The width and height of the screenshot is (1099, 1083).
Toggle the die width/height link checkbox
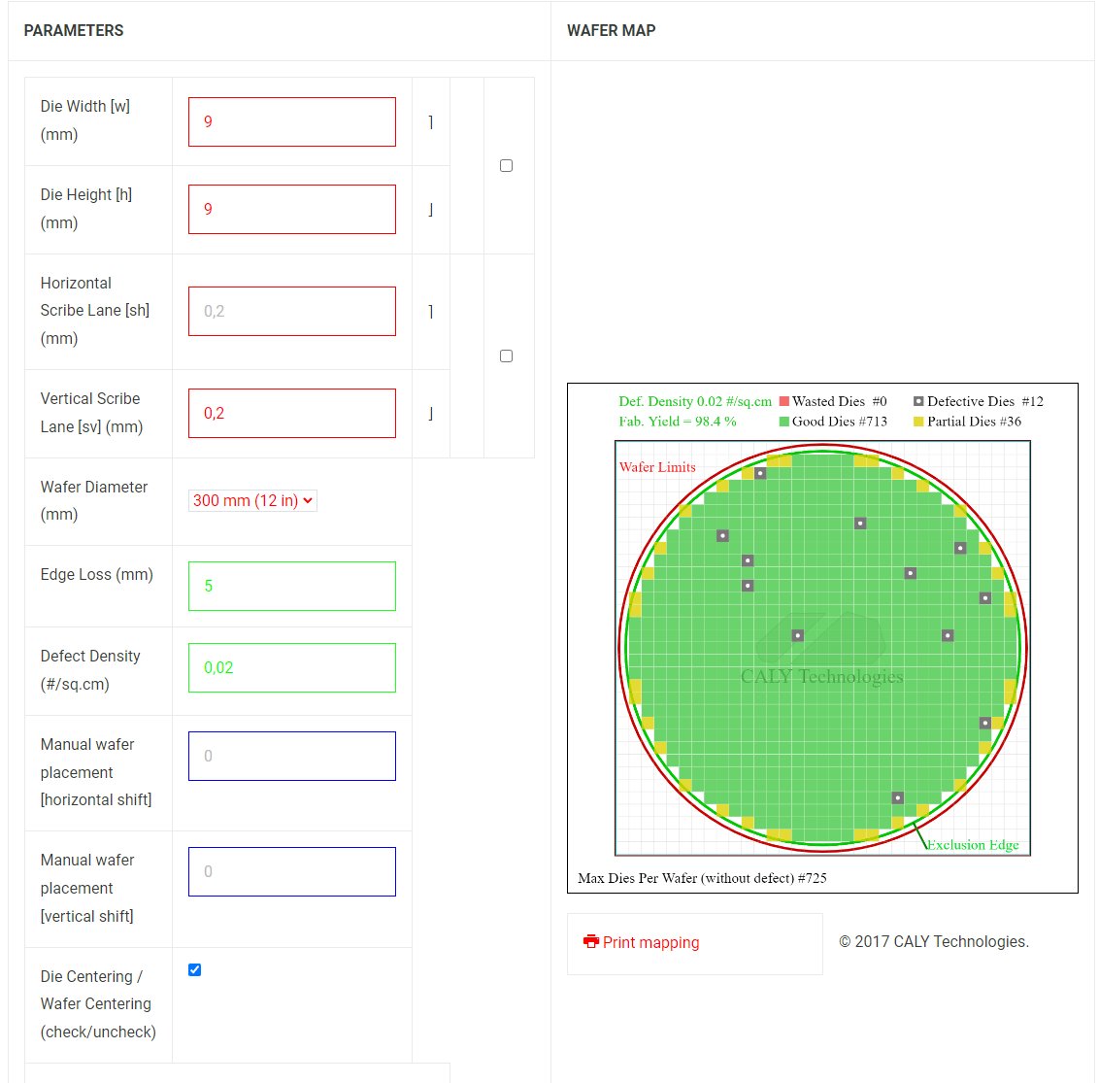(x=506, y=165)
